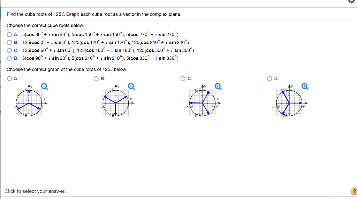
Task: Choose graph option A radio button
Action: (9, 78)
